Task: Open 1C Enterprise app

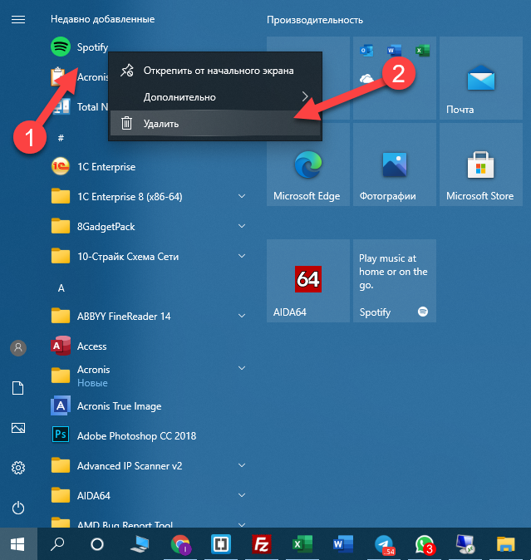Action: coord(94,167)
